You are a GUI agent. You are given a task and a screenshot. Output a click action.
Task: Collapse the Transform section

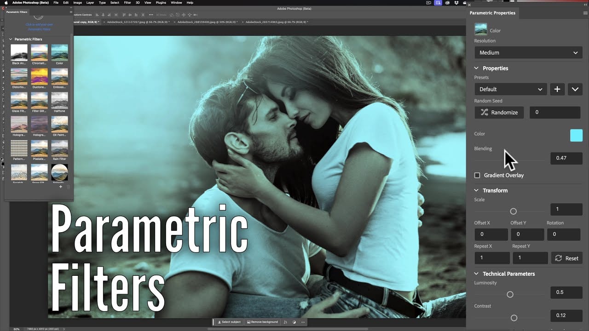coord(477,190)
